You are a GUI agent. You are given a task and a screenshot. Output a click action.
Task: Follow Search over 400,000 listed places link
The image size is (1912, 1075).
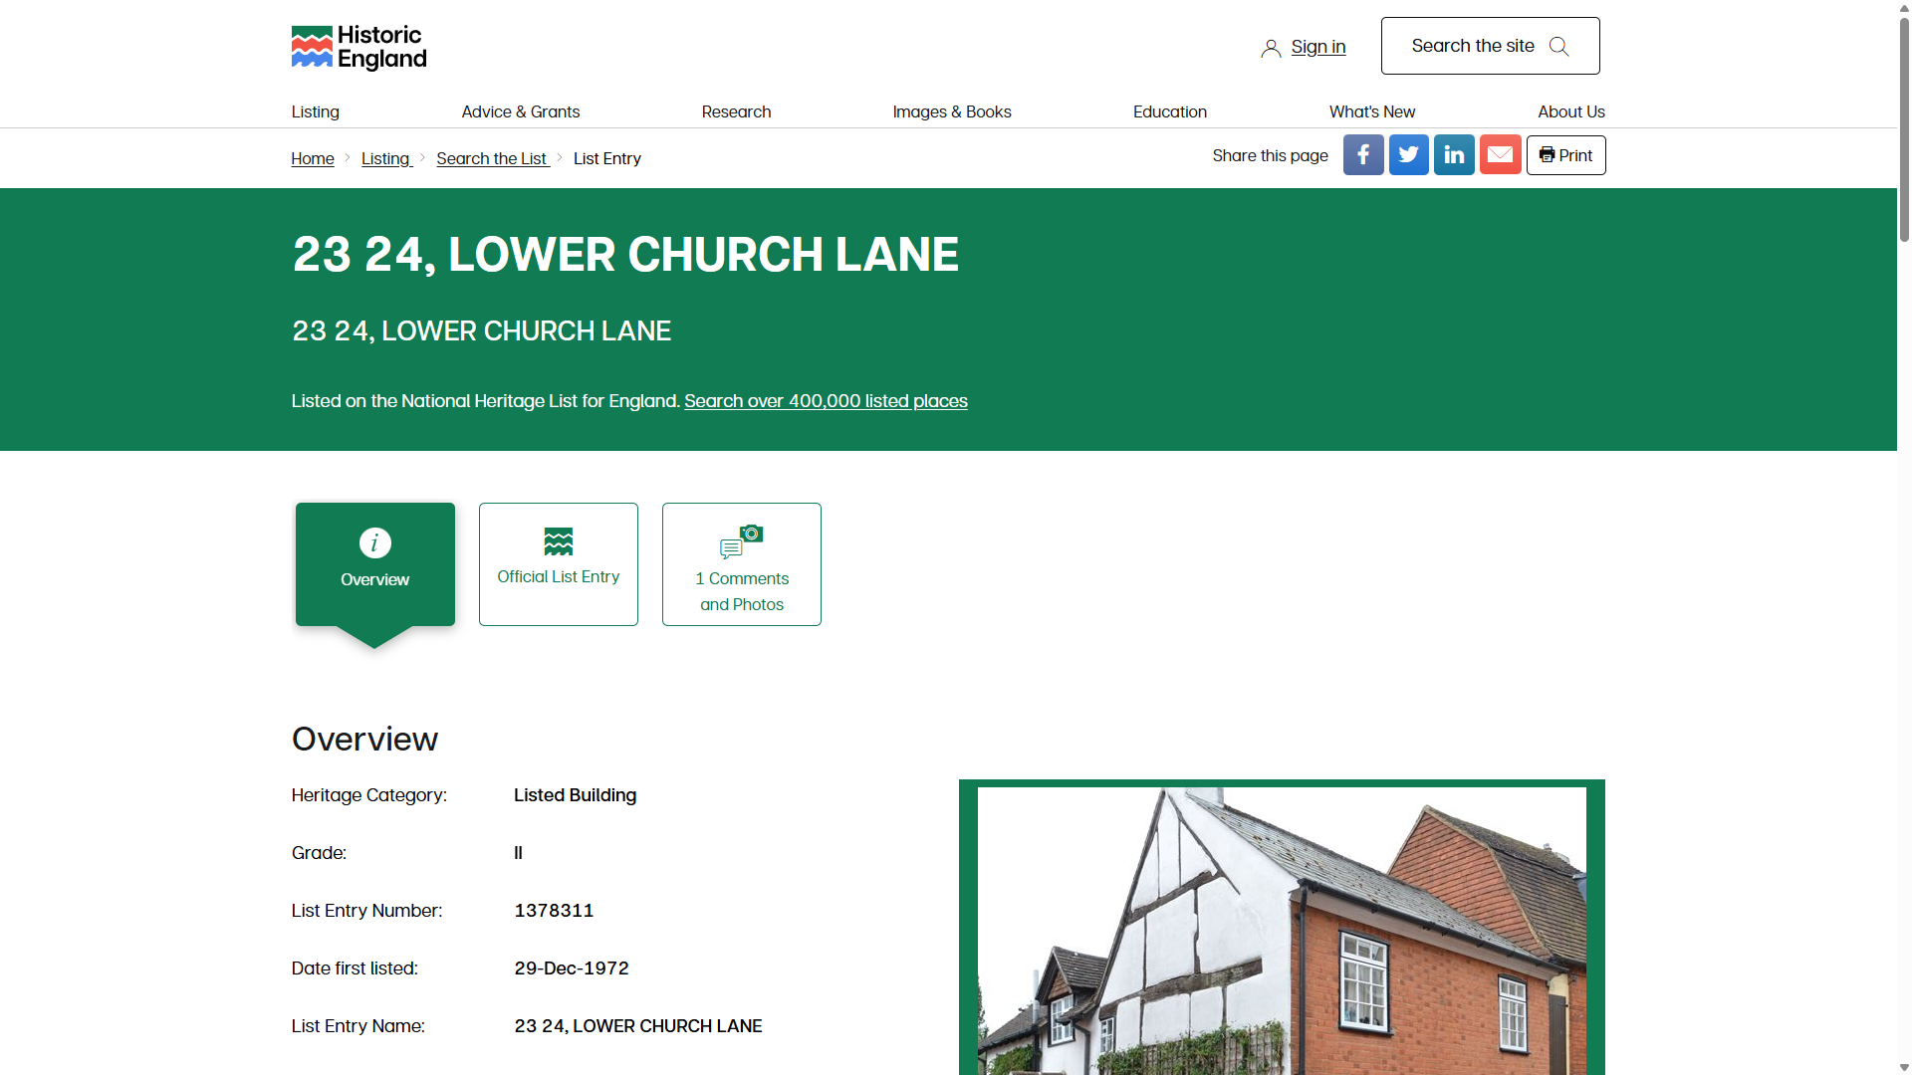(826, 401)
